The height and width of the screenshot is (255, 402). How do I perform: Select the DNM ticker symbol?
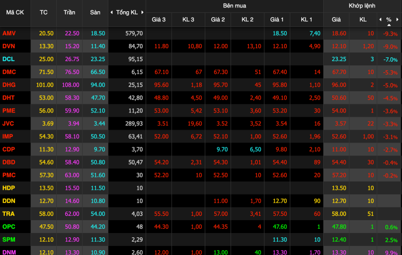pyautogui.click(x=9, y=252)
